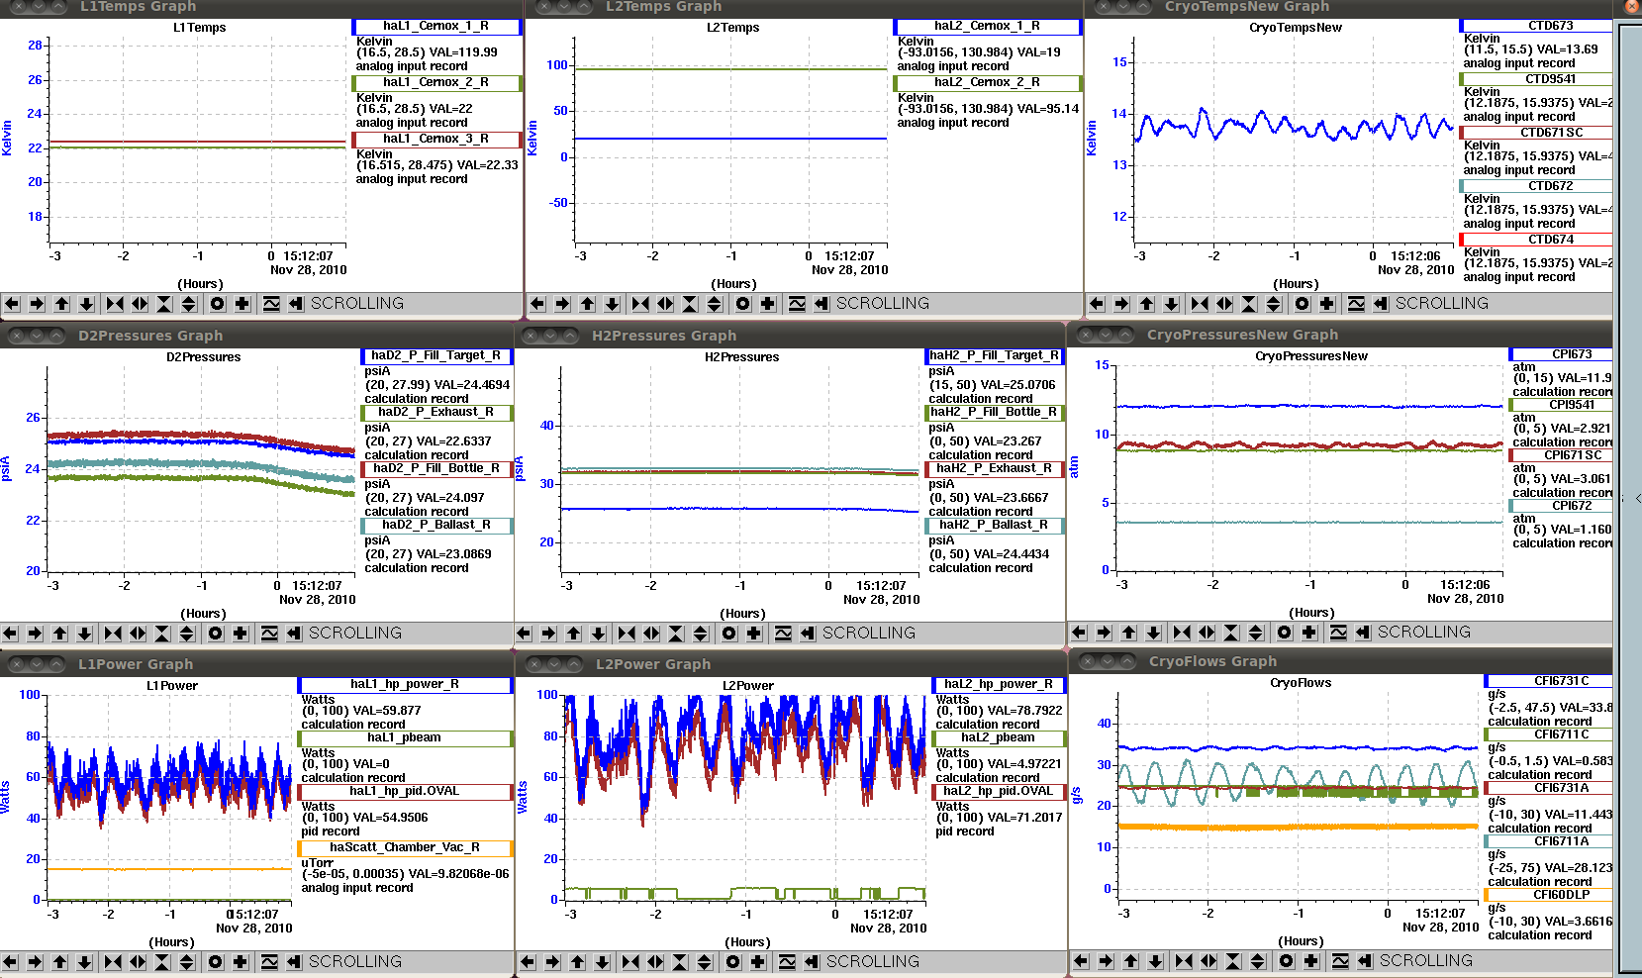
Task: Click the CryoFlows Graph window title bar
Action: (1341, 661)
